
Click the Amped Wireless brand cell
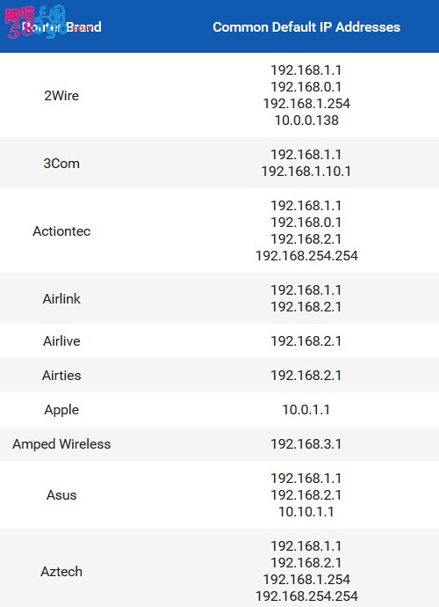pyautogui.click(x=61, y=443)
